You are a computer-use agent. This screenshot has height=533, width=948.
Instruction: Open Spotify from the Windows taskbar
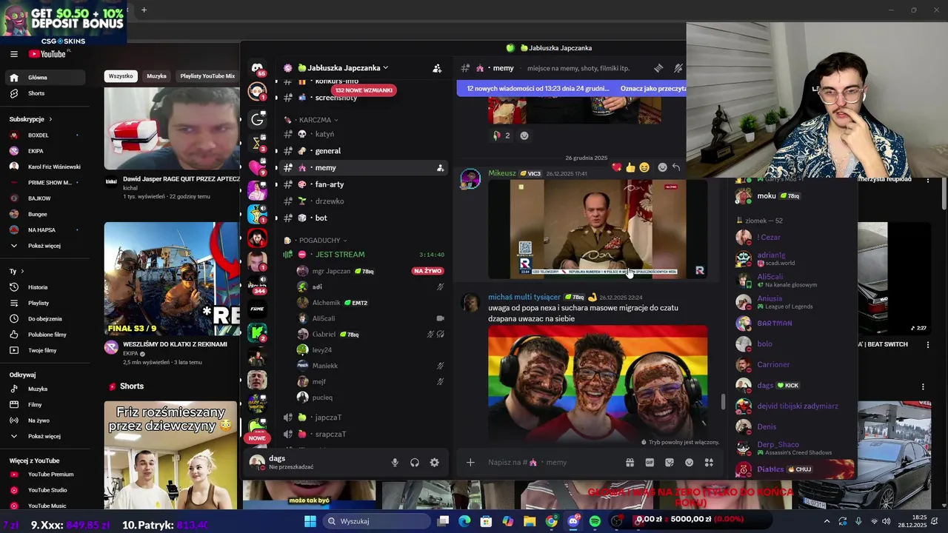point(595,521)
